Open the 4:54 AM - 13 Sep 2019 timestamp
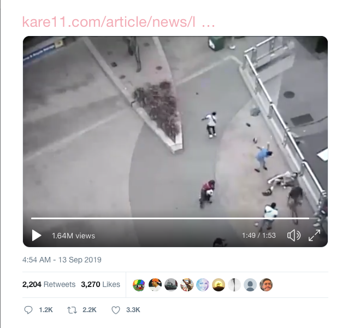Screen dimensions: 348x328 (x=62, y=260)
